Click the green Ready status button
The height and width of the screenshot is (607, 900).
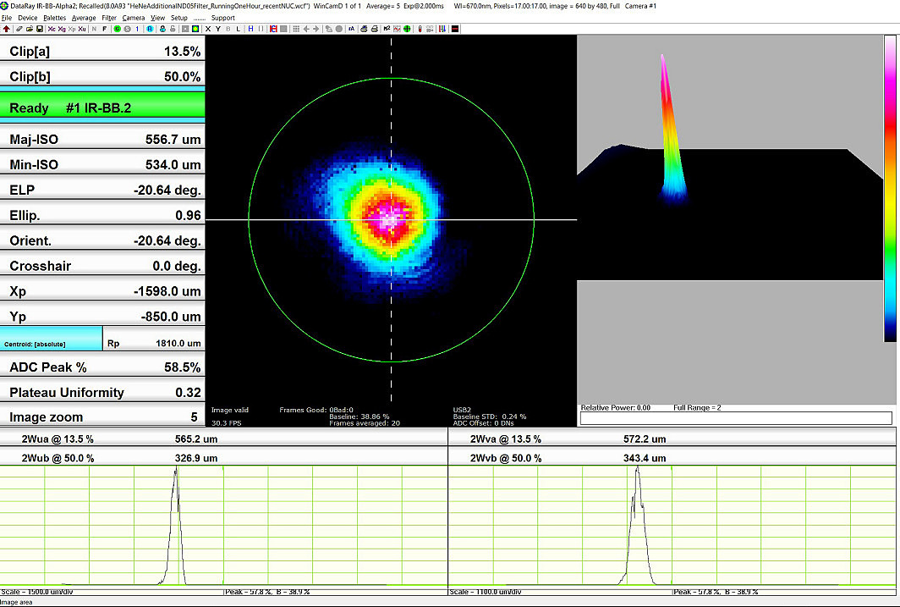102,108
